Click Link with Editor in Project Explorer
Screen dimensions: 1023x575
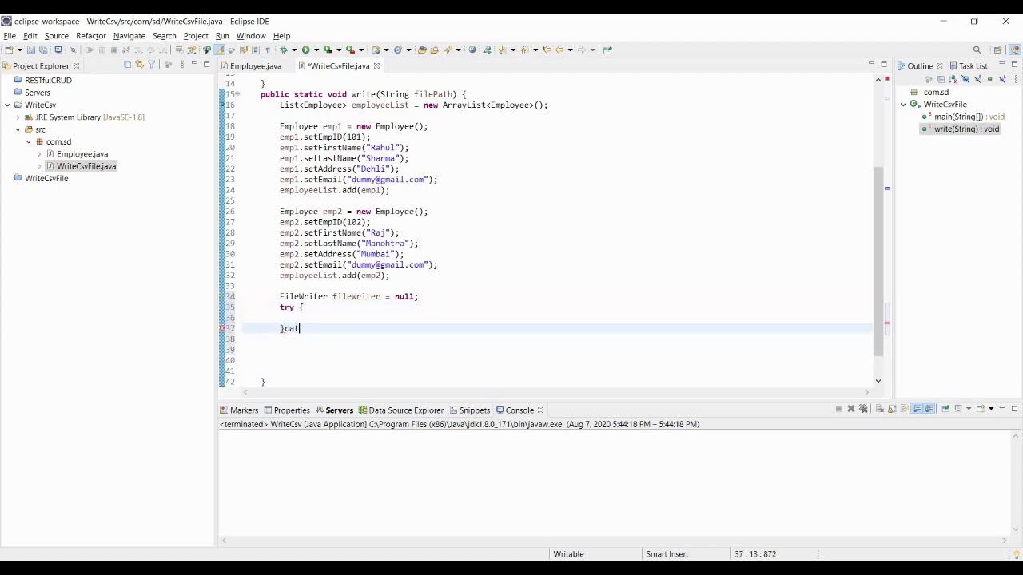point(139,65)
